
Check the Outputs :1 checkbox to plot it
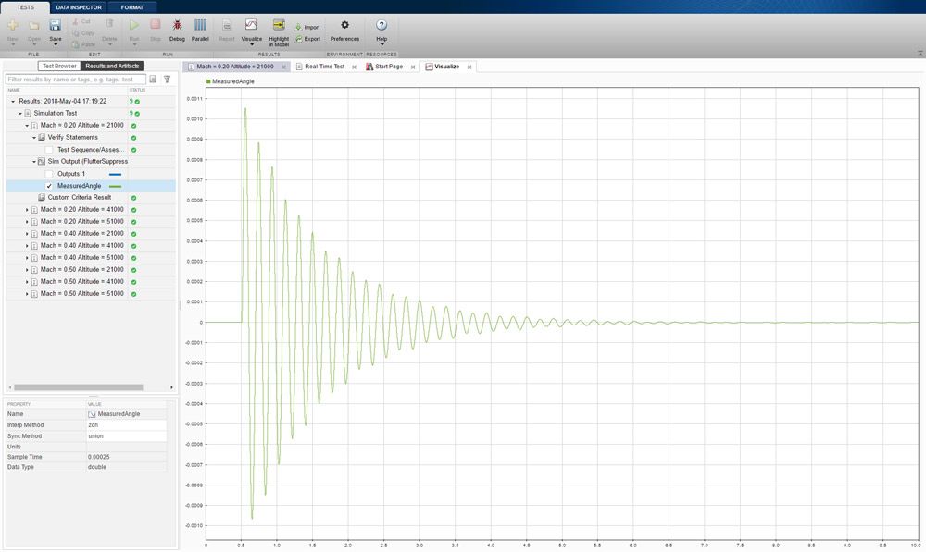pyautogui.click(x=49, y=174)
